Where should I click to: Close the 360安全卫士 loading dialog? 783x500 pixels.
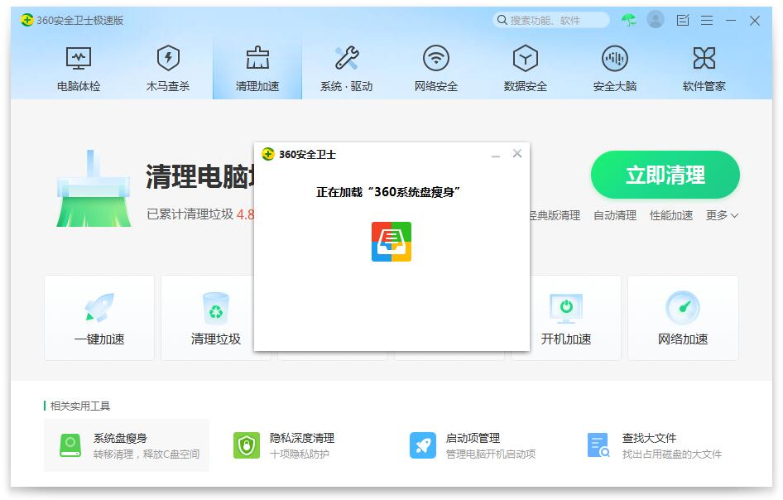[x=517, y=153]
